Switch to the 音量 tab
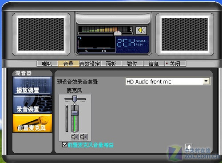 [68, 64]
